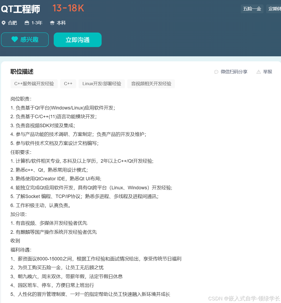Viewport: 281px width, 303px height.
Task: Click the 合肥 city label
Action: pyautogui.click(x=12, y=23)
